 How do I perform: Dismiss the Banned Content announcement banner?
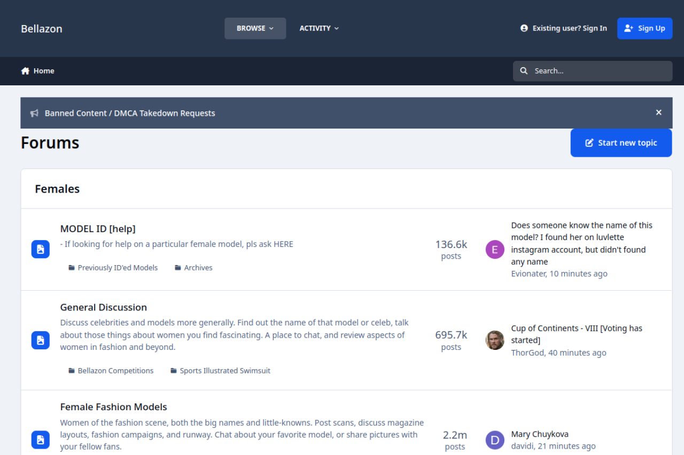point(658,113)
